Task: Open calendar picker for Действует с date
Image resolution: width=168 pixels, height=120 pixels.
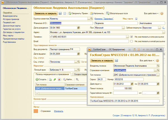Action: 132,84
